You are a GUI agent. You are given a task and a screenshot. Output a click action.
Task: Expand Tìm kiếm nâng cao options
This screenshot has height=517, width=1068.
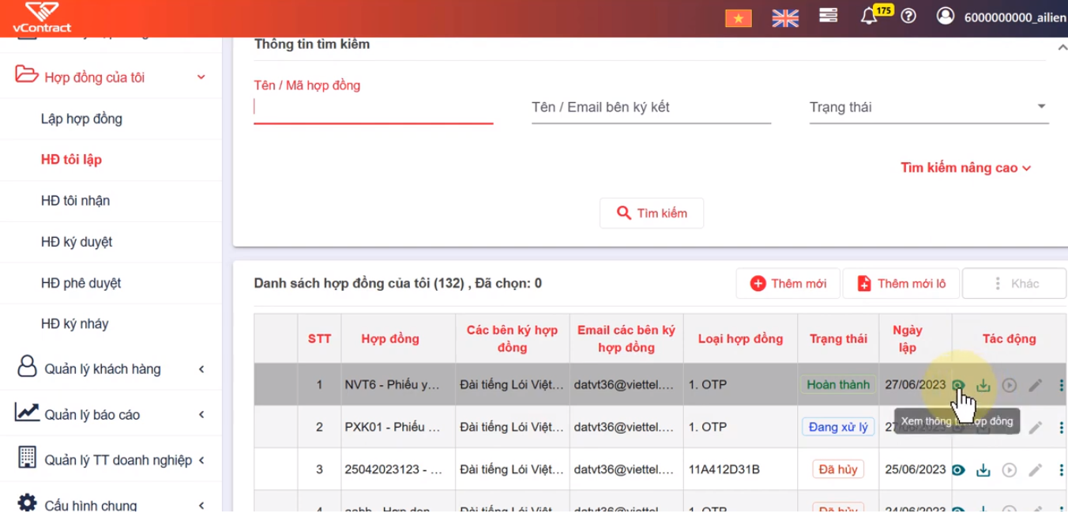pyautogui.click(x=966, y=168)
